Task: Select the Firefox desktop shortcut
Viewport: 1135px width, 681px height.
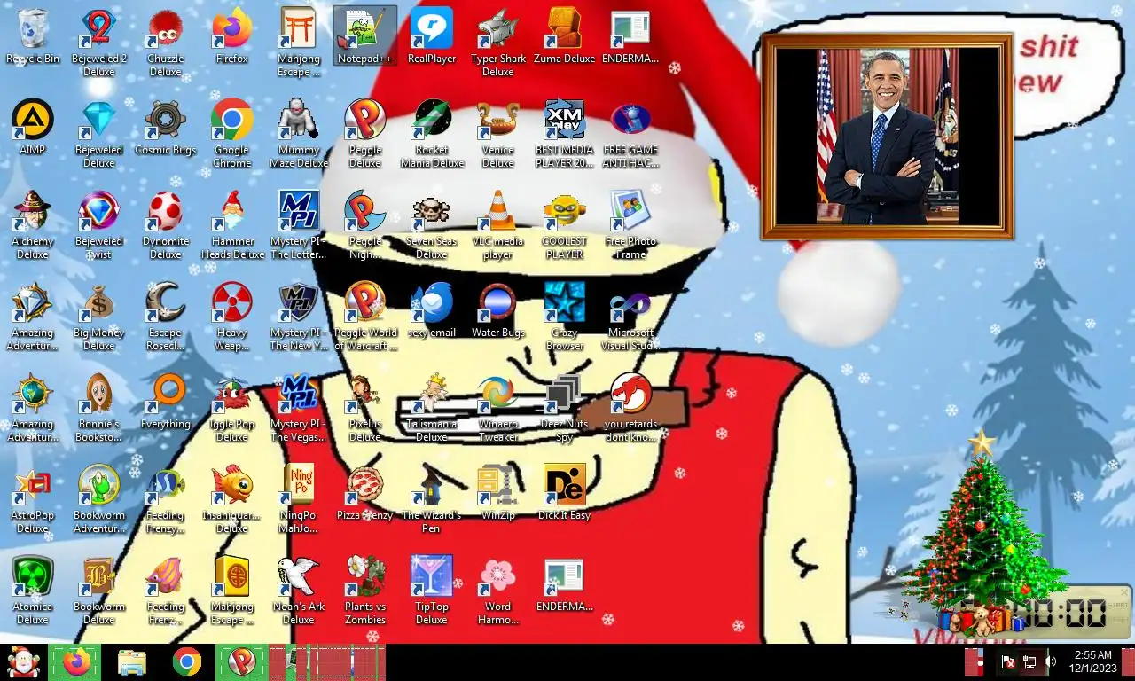Action: coord(232,37)
